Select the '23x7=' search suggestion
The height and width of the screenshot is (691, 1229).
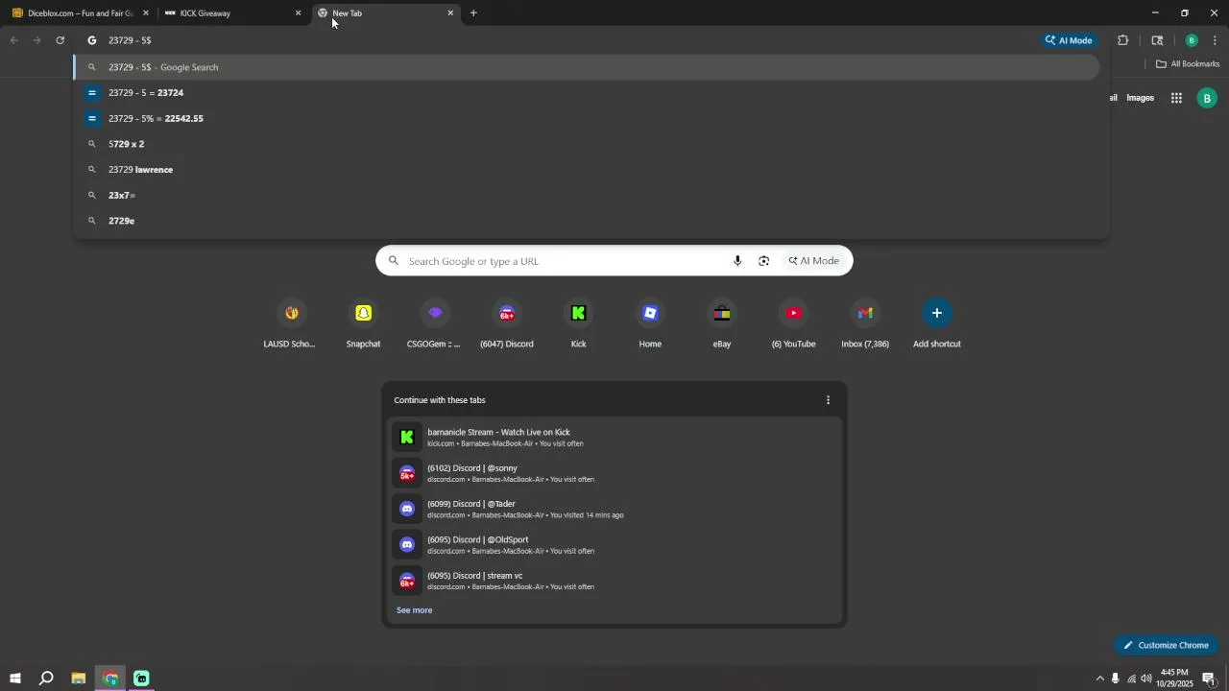click(586, 196)
